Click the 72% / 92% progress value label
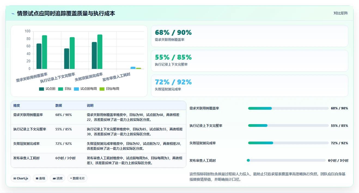Screen dimensions: 359x193 click(339, 143)
